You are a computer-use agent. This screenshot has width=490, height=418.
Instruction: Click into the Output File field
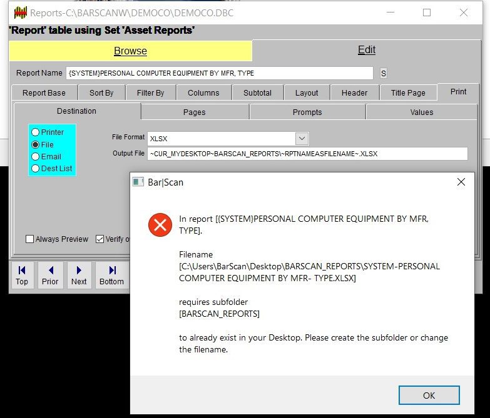point(307,154)
